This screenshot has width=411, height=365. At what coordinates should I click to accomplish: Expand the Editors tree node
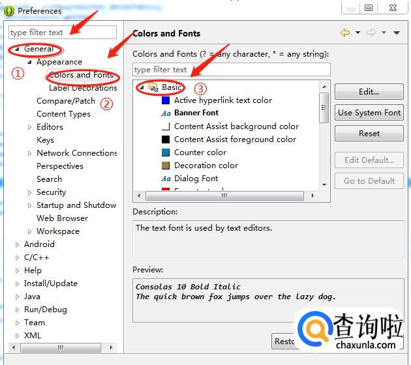tap(30, 127)
